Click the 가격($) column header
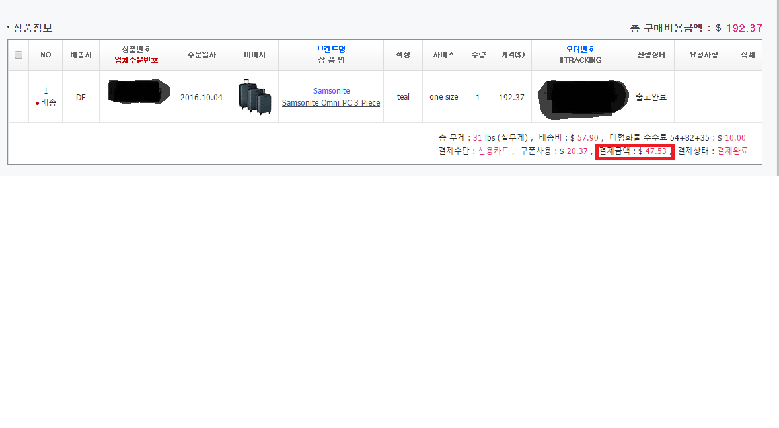Screen dimensions: 779x428 click(512, 55)
